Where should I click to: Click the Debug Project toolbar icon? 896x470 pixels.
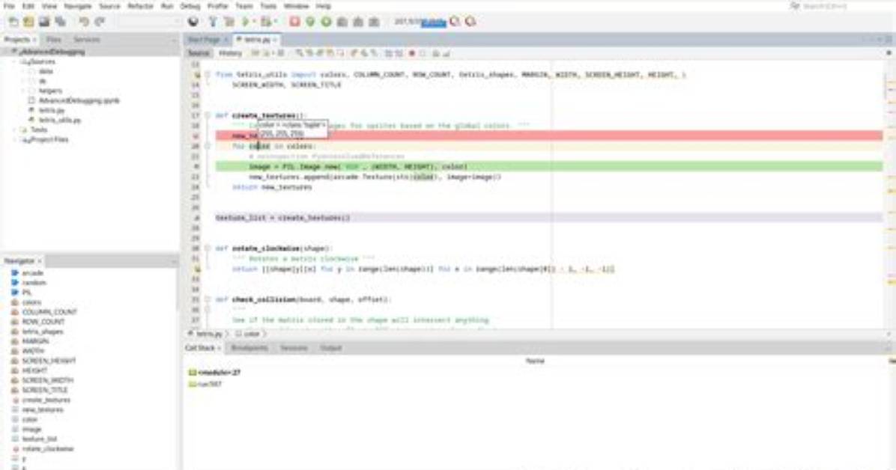pos(266,22)
